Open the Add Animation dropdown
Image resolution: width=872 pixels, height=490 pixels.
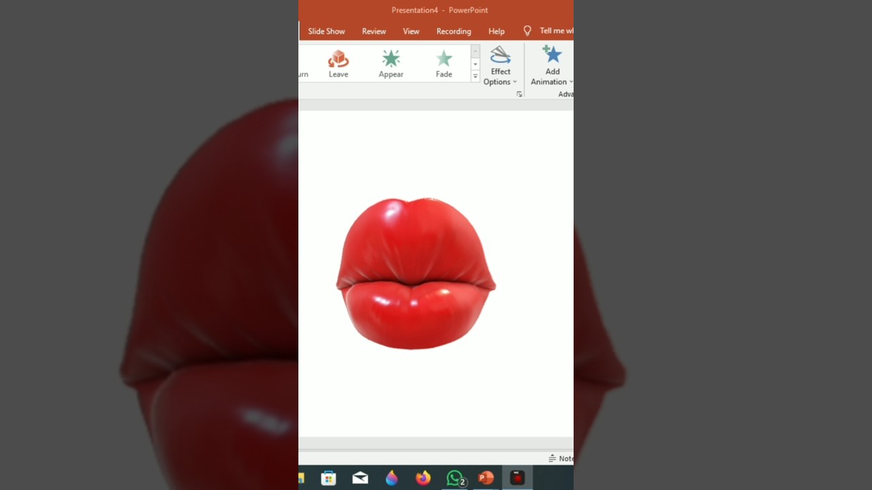552,66
